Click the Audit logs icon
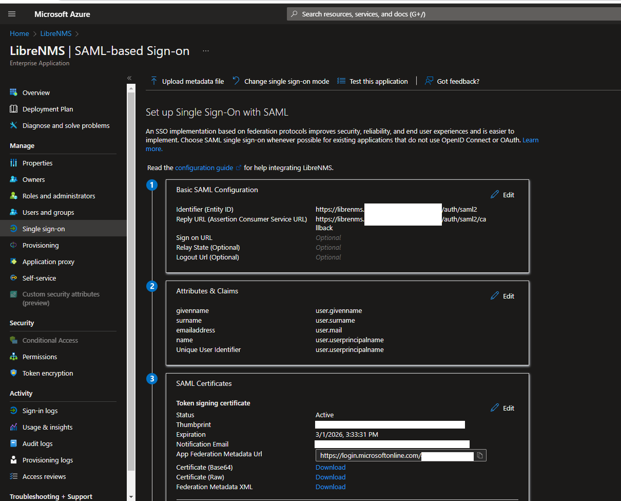Viewport: 621px width, 501px height. coord(13,443)
